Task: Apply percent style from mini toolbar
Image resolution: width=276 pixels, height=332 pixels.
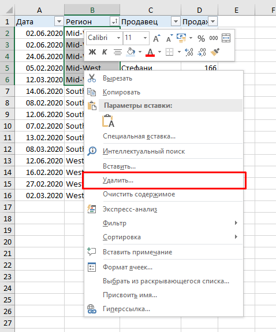Action: (201, 38)
